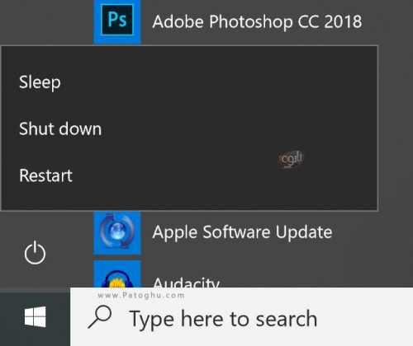
Task: Click the www.Patoghu.com watermark text
Action: 141,296
